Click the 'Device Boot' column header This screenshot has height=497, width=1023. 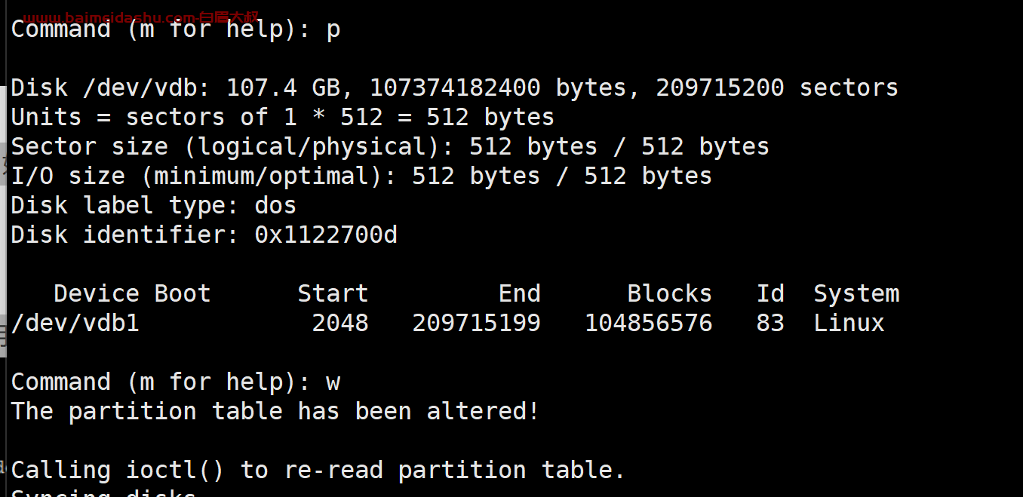coord(132,293)
